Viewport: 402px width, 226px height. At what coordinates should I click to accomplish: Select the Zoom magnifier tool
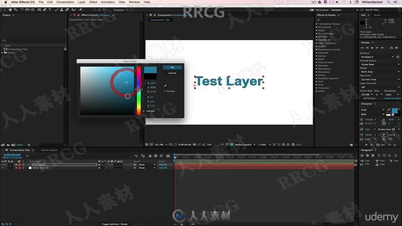tap(16, 10)
